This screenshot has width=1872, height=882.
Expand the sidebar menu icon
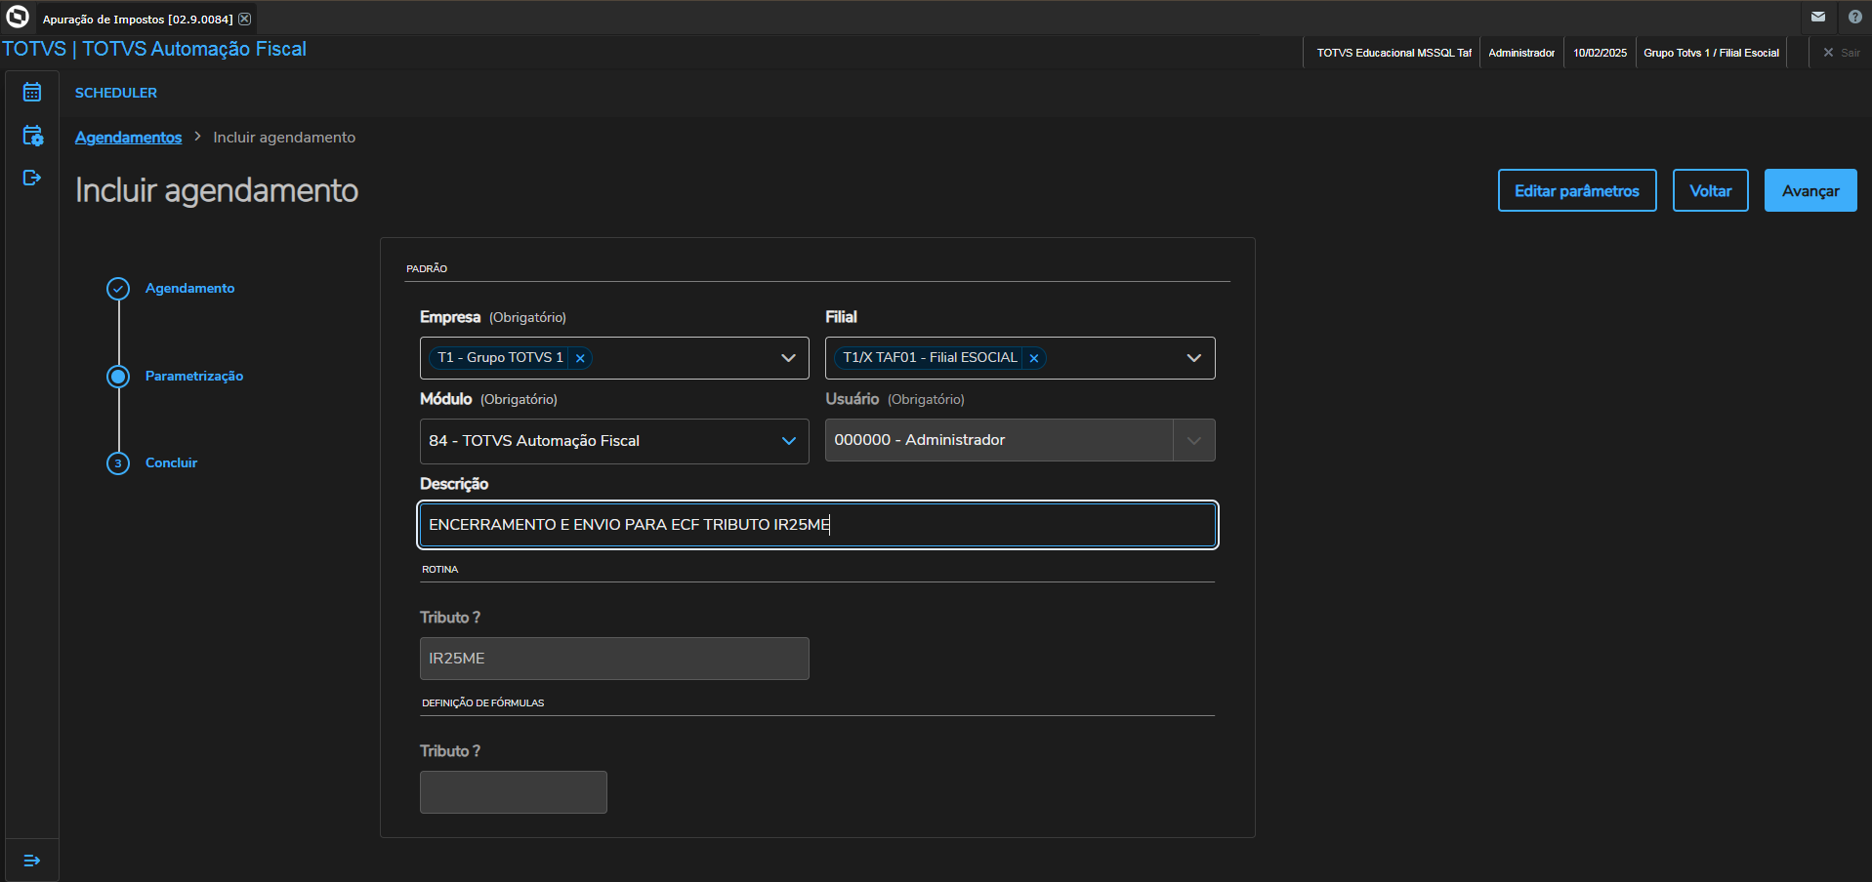32,861
